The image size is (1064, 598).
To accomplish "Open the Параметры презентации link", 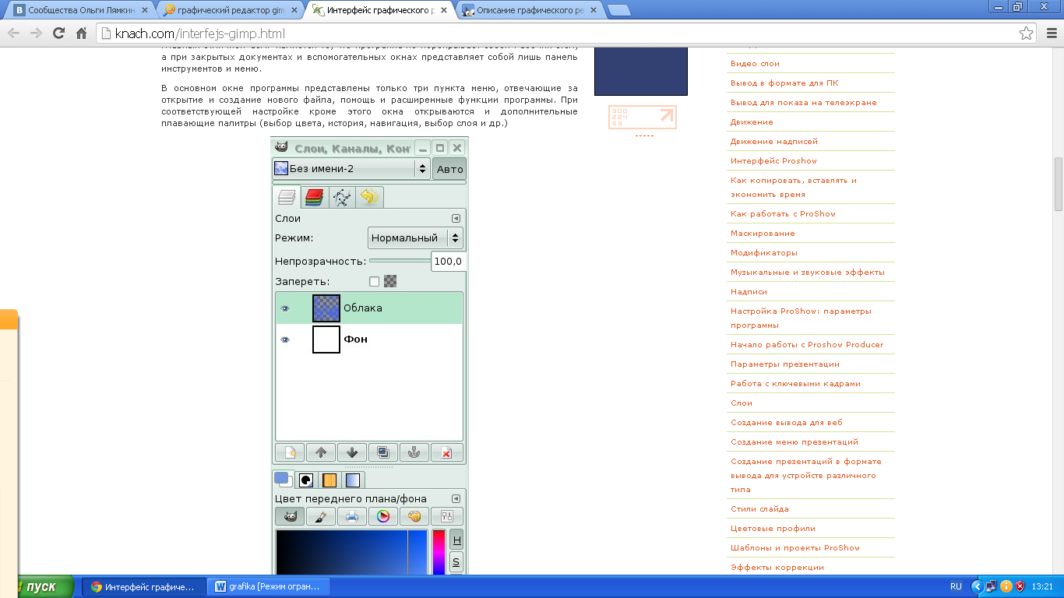I will [x=785, y=364].
